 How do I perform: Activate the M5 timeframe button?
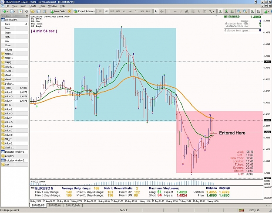tap(106, 11)
